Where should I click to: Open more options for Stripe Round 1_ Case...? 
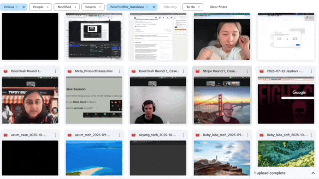(248, 71)
